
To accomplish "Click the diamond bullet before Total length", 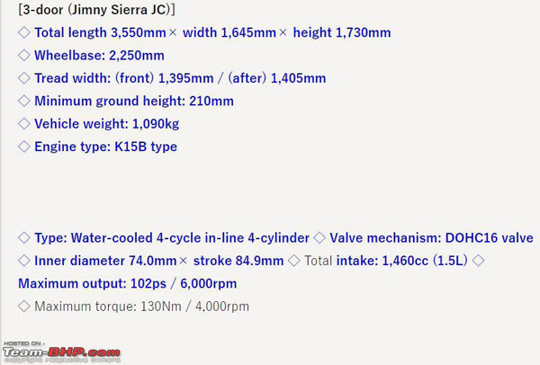I will coord(24,32).
